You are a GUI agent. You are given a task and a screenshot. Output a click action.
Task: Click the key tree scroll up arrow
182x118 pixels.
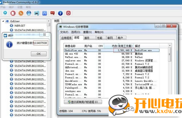(49, 21)
